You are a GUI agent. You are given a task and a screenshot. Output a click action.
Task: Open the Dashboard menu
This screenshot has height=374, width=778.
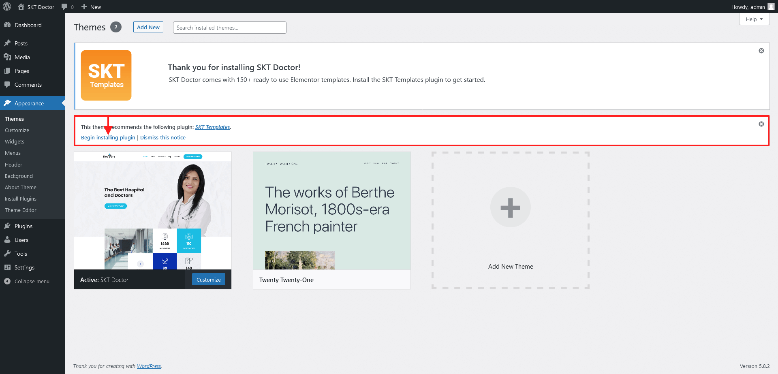(32, 25)
